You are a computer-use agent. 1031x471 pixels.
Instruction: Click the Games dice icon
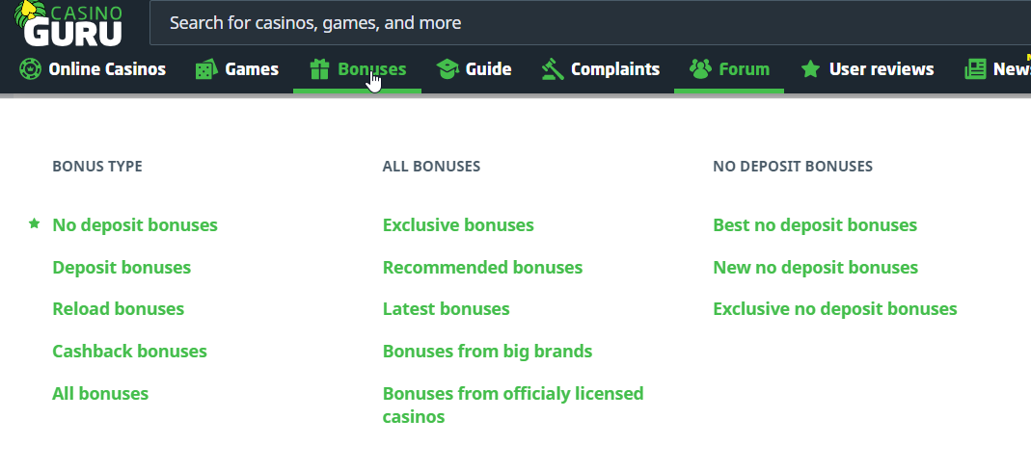tap(205, 69)
